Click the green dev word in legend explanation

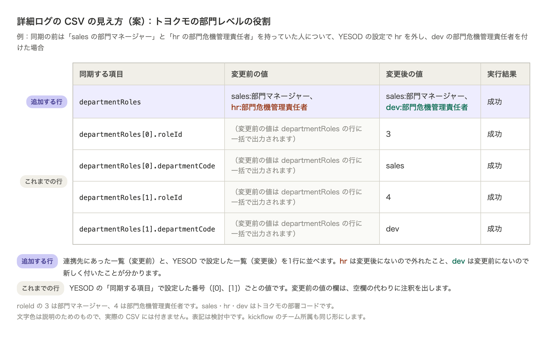tap(459, 261)
